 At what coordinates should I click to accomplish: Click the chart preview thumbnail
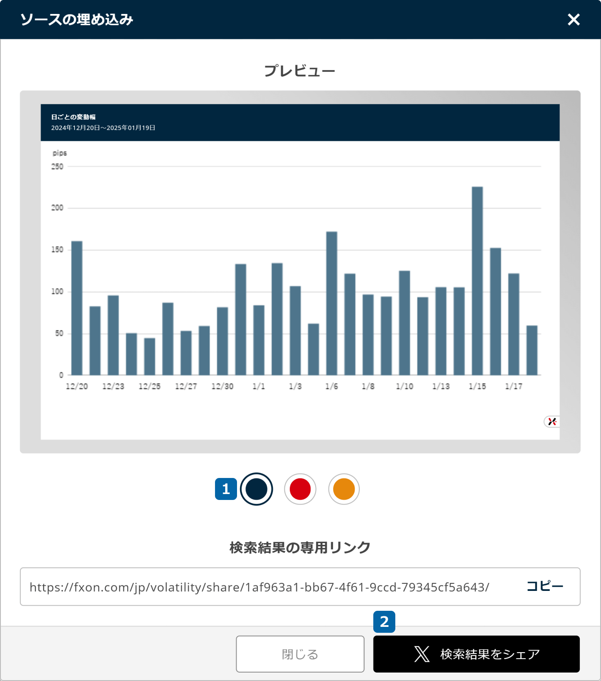[300, 272]
